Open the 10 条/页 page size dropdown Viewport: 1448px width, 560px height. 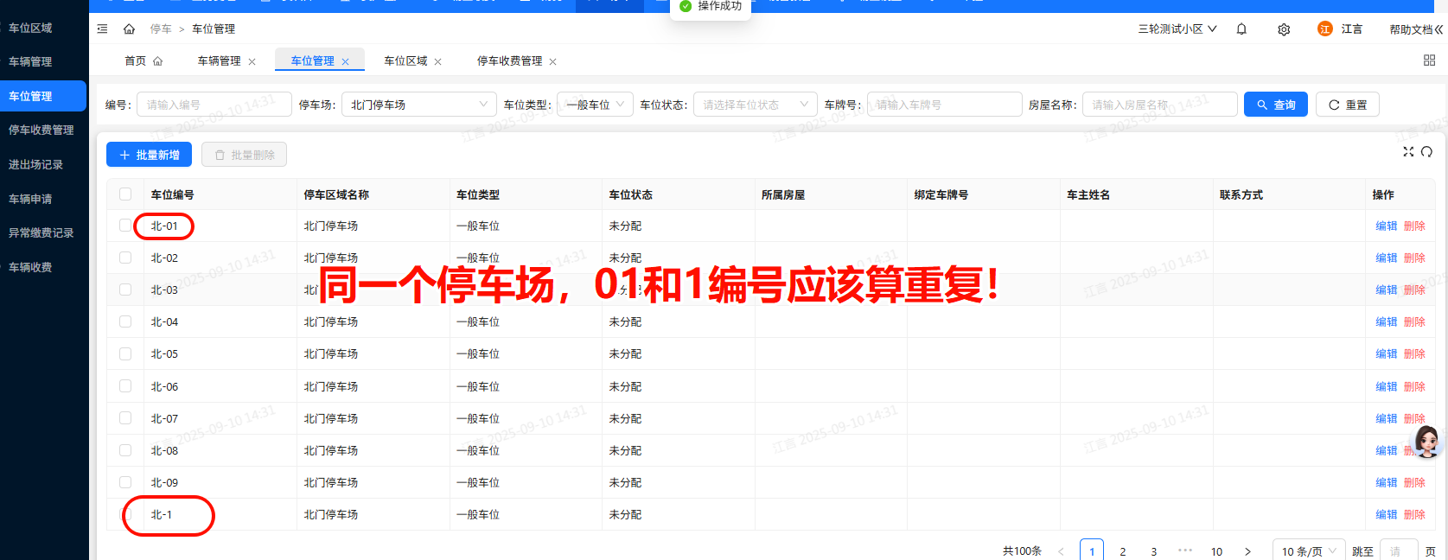1309,551
